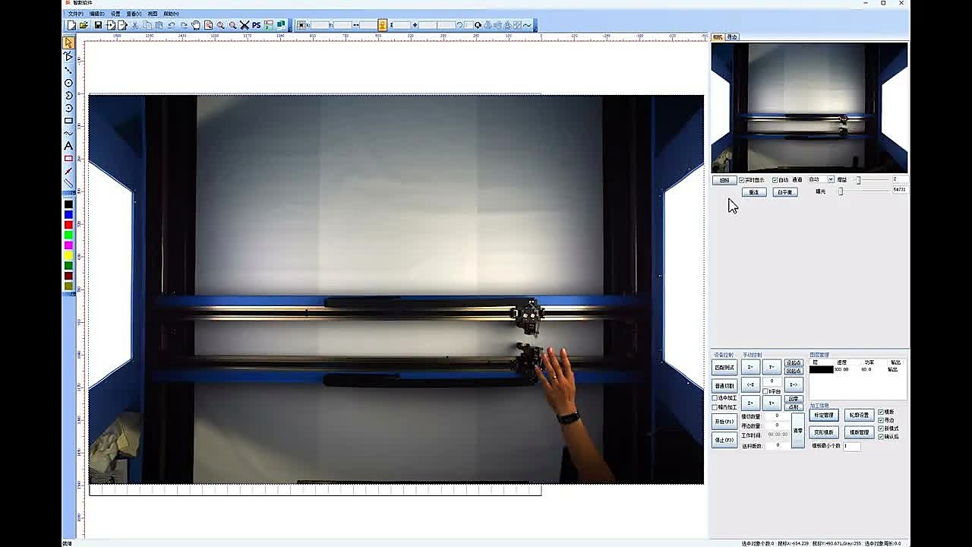The width and height of the screenshot is (972, 547).
Task: Open the 文件 menu
Action: [x=76, y=14]
